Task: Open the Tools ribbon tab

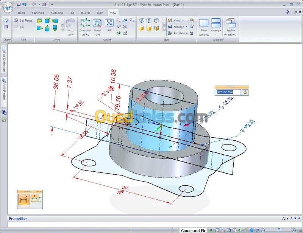Action: [100, 13]
